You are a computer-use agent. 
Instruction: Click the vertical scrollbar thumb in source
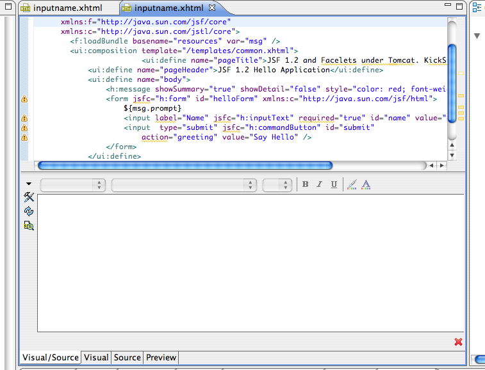tap(452, 83)
